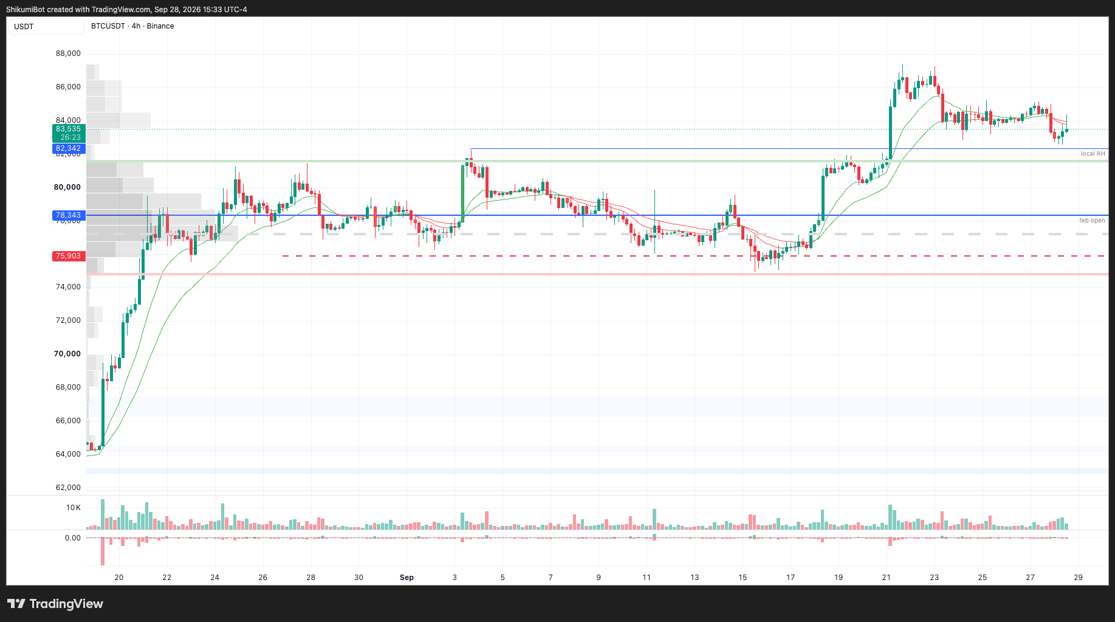The width and height of the screenshot is (1115, 622).
Task: Click the 62,000 price axis label
Action: point(68,488)
